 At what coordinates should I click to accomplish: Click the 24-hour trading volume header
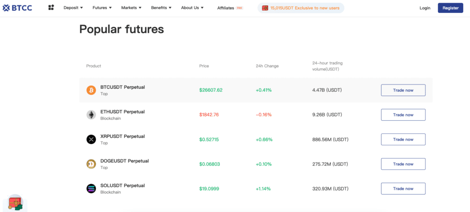click(328, 66)
